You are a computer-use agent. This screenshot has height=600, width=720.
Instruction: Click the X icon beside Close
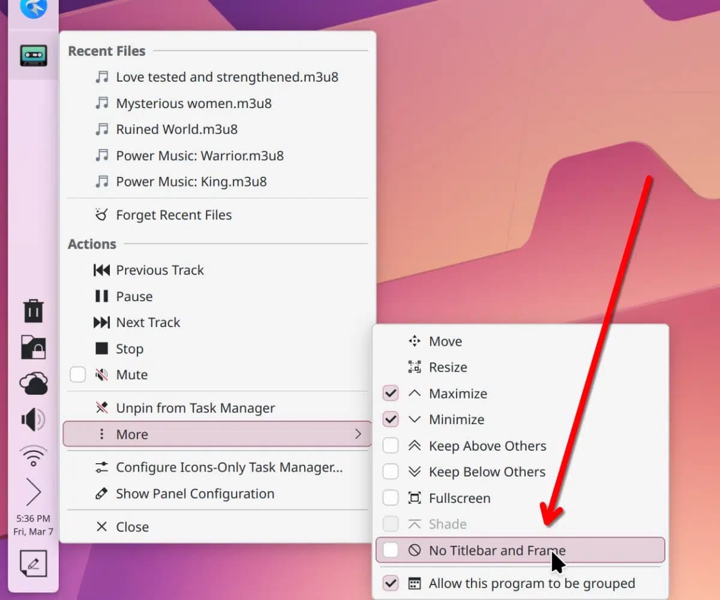point(102,527)
